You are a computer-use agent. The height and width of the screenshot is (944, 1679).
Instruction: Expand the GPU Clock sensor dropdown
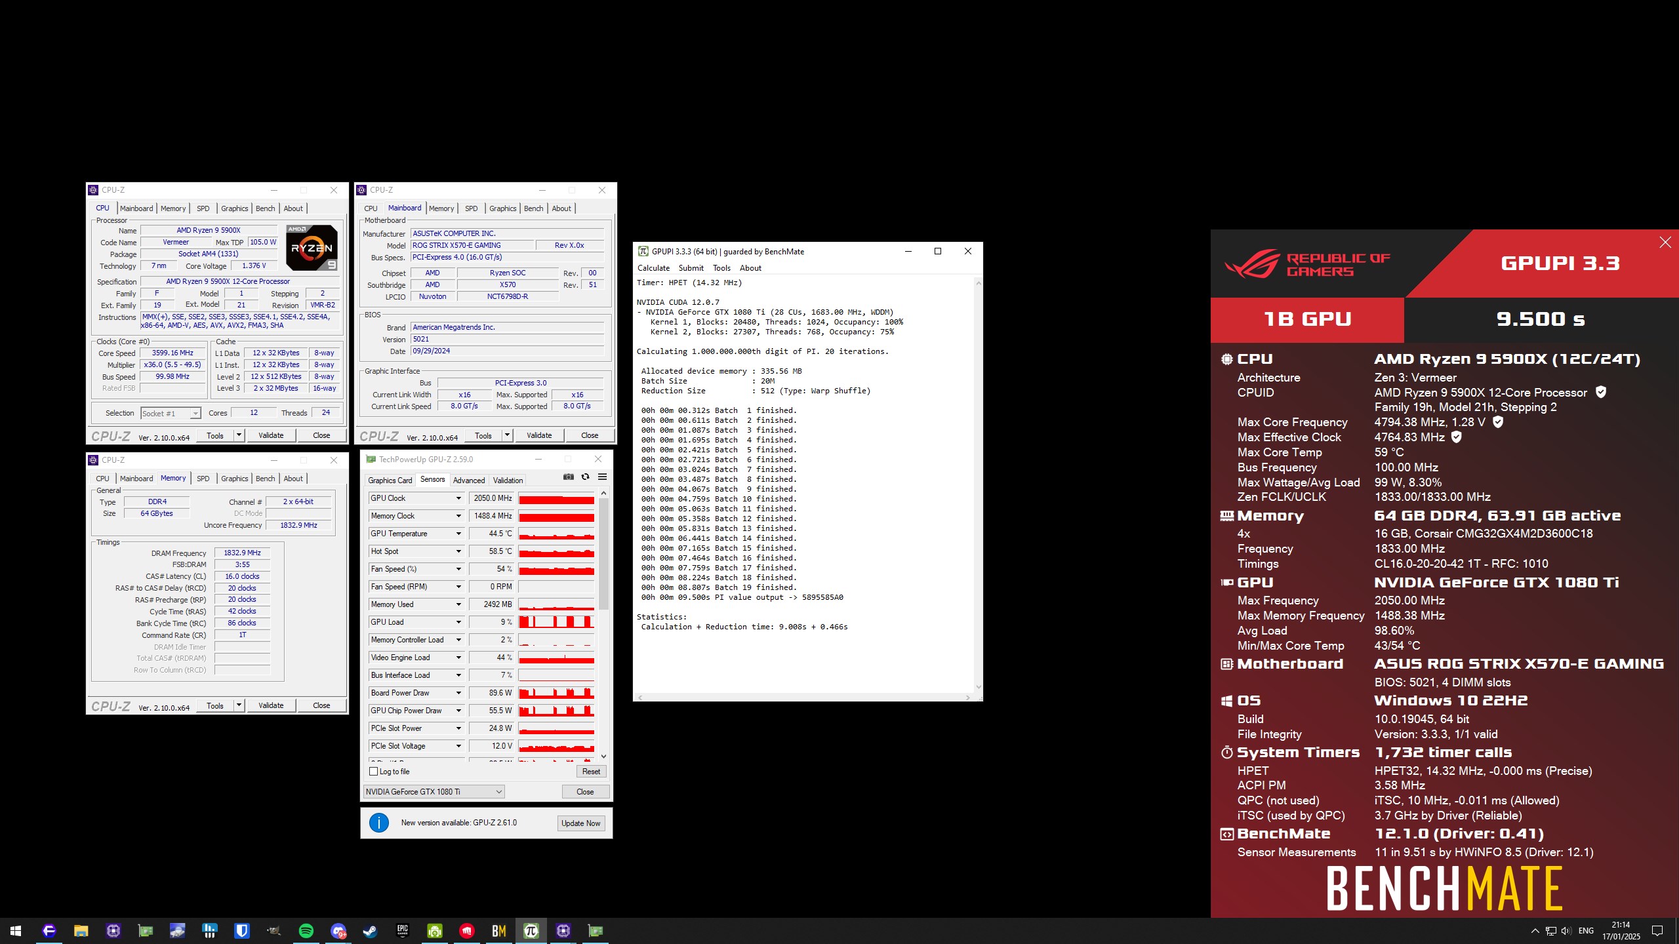(458, 498)
